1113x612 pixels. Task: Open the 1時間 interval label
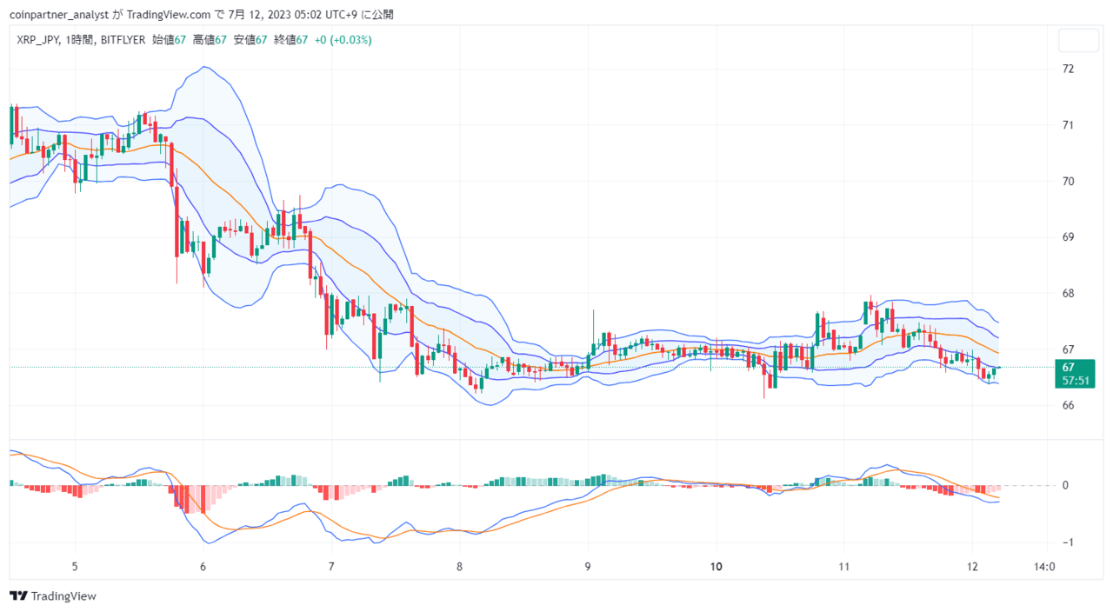[x=79, y=40]
